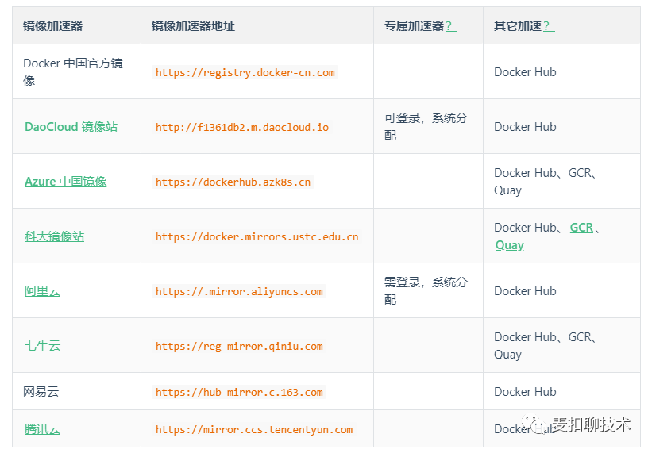Click the GCR link in 科大镜像站 row
Image resolution: width=652 pixels, height=453 pixels.
[581, 228]
